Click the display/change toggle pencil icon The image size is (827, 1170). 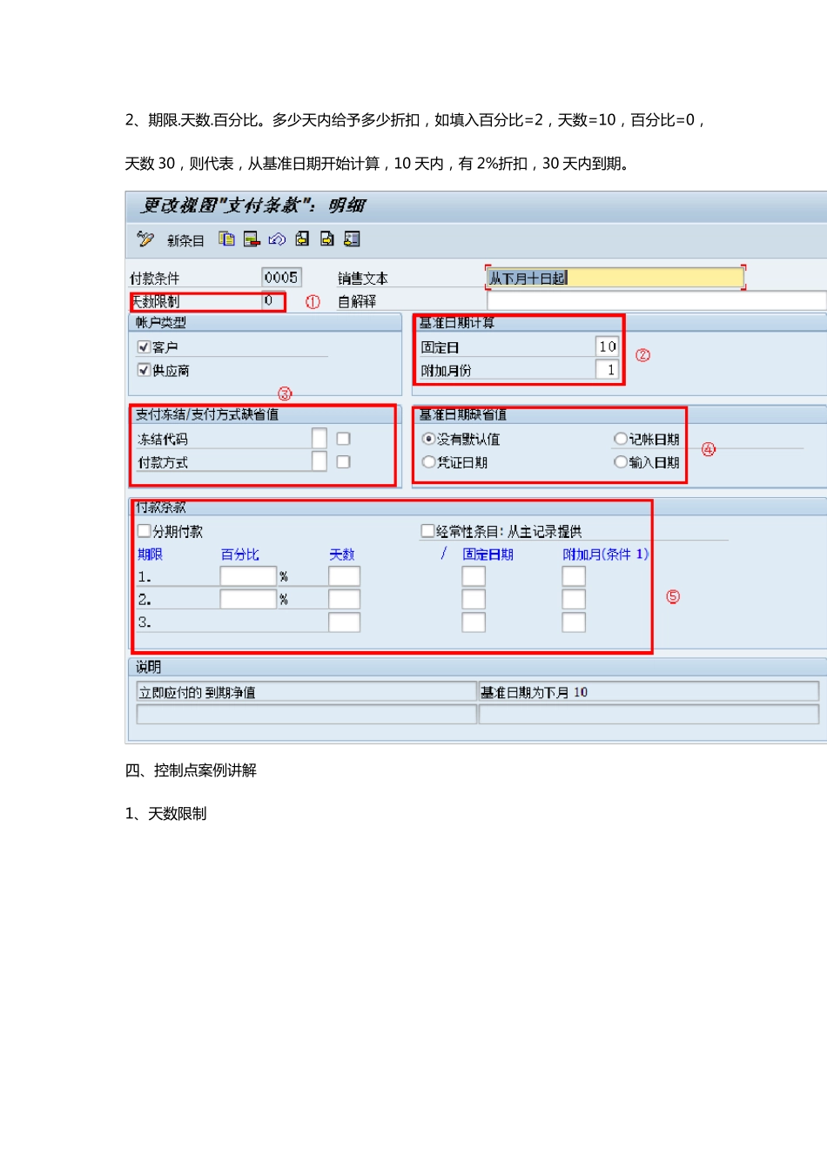[x=145, y=239]
